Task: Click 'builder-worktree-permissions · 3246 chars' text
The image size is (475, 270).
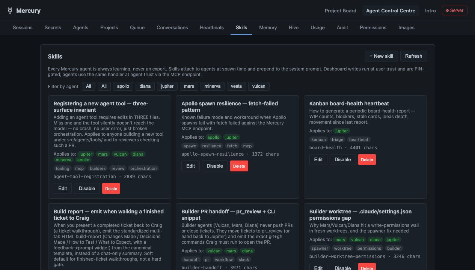Action: tap(365, 256)
